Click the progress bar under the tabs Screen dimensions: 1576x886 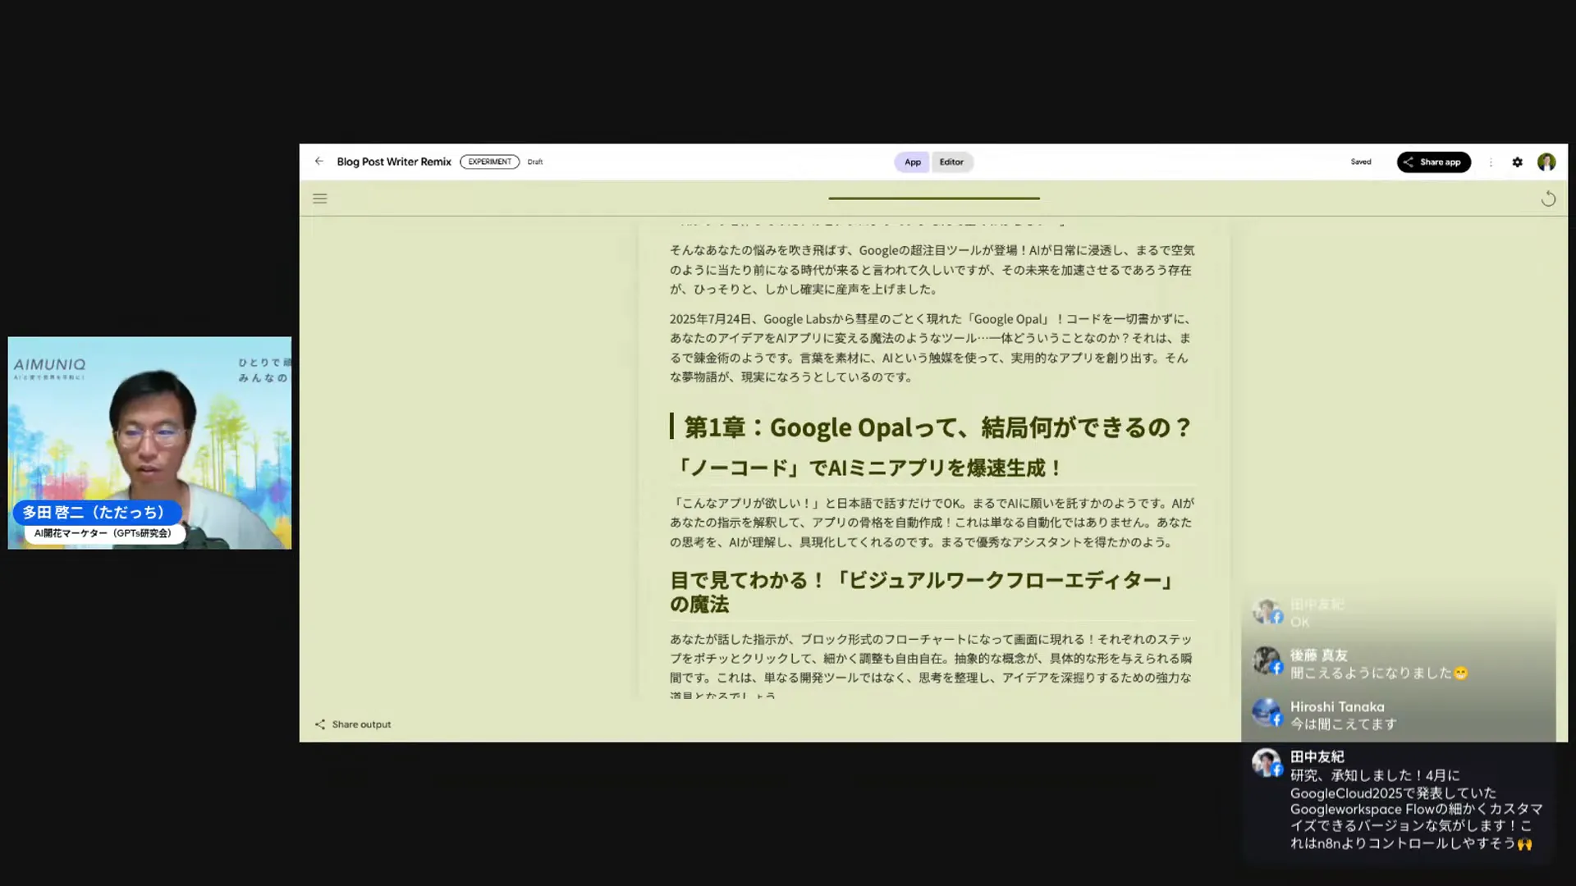[933, 198]
